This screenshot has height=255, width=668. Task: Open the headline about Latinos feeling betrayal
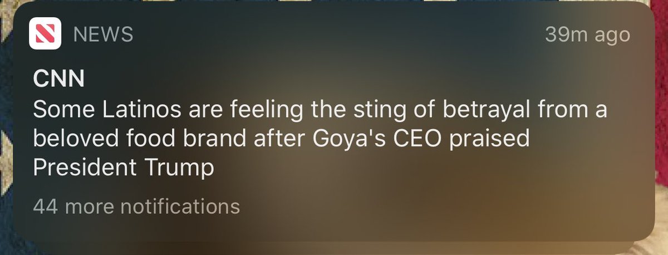[x=320, y=138]
